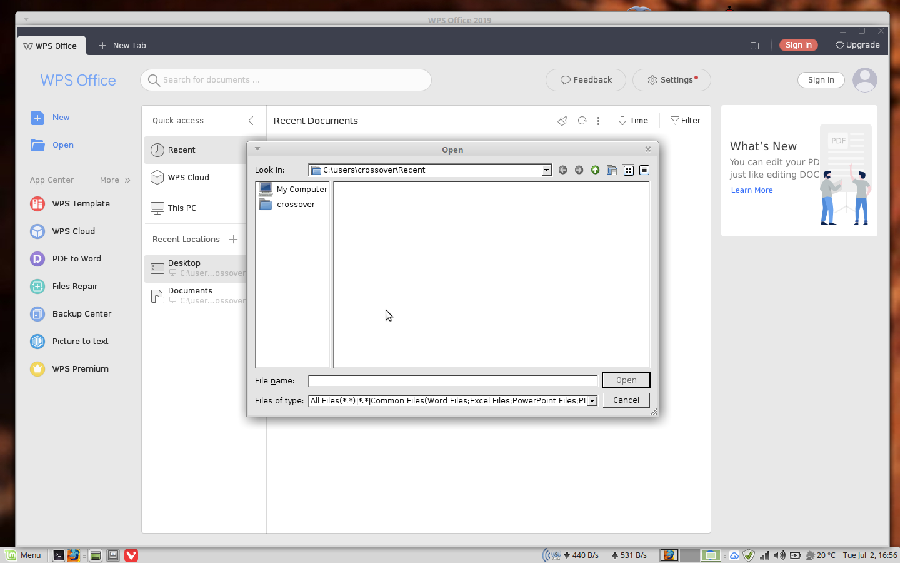Open a New Tab

point(122,45)
